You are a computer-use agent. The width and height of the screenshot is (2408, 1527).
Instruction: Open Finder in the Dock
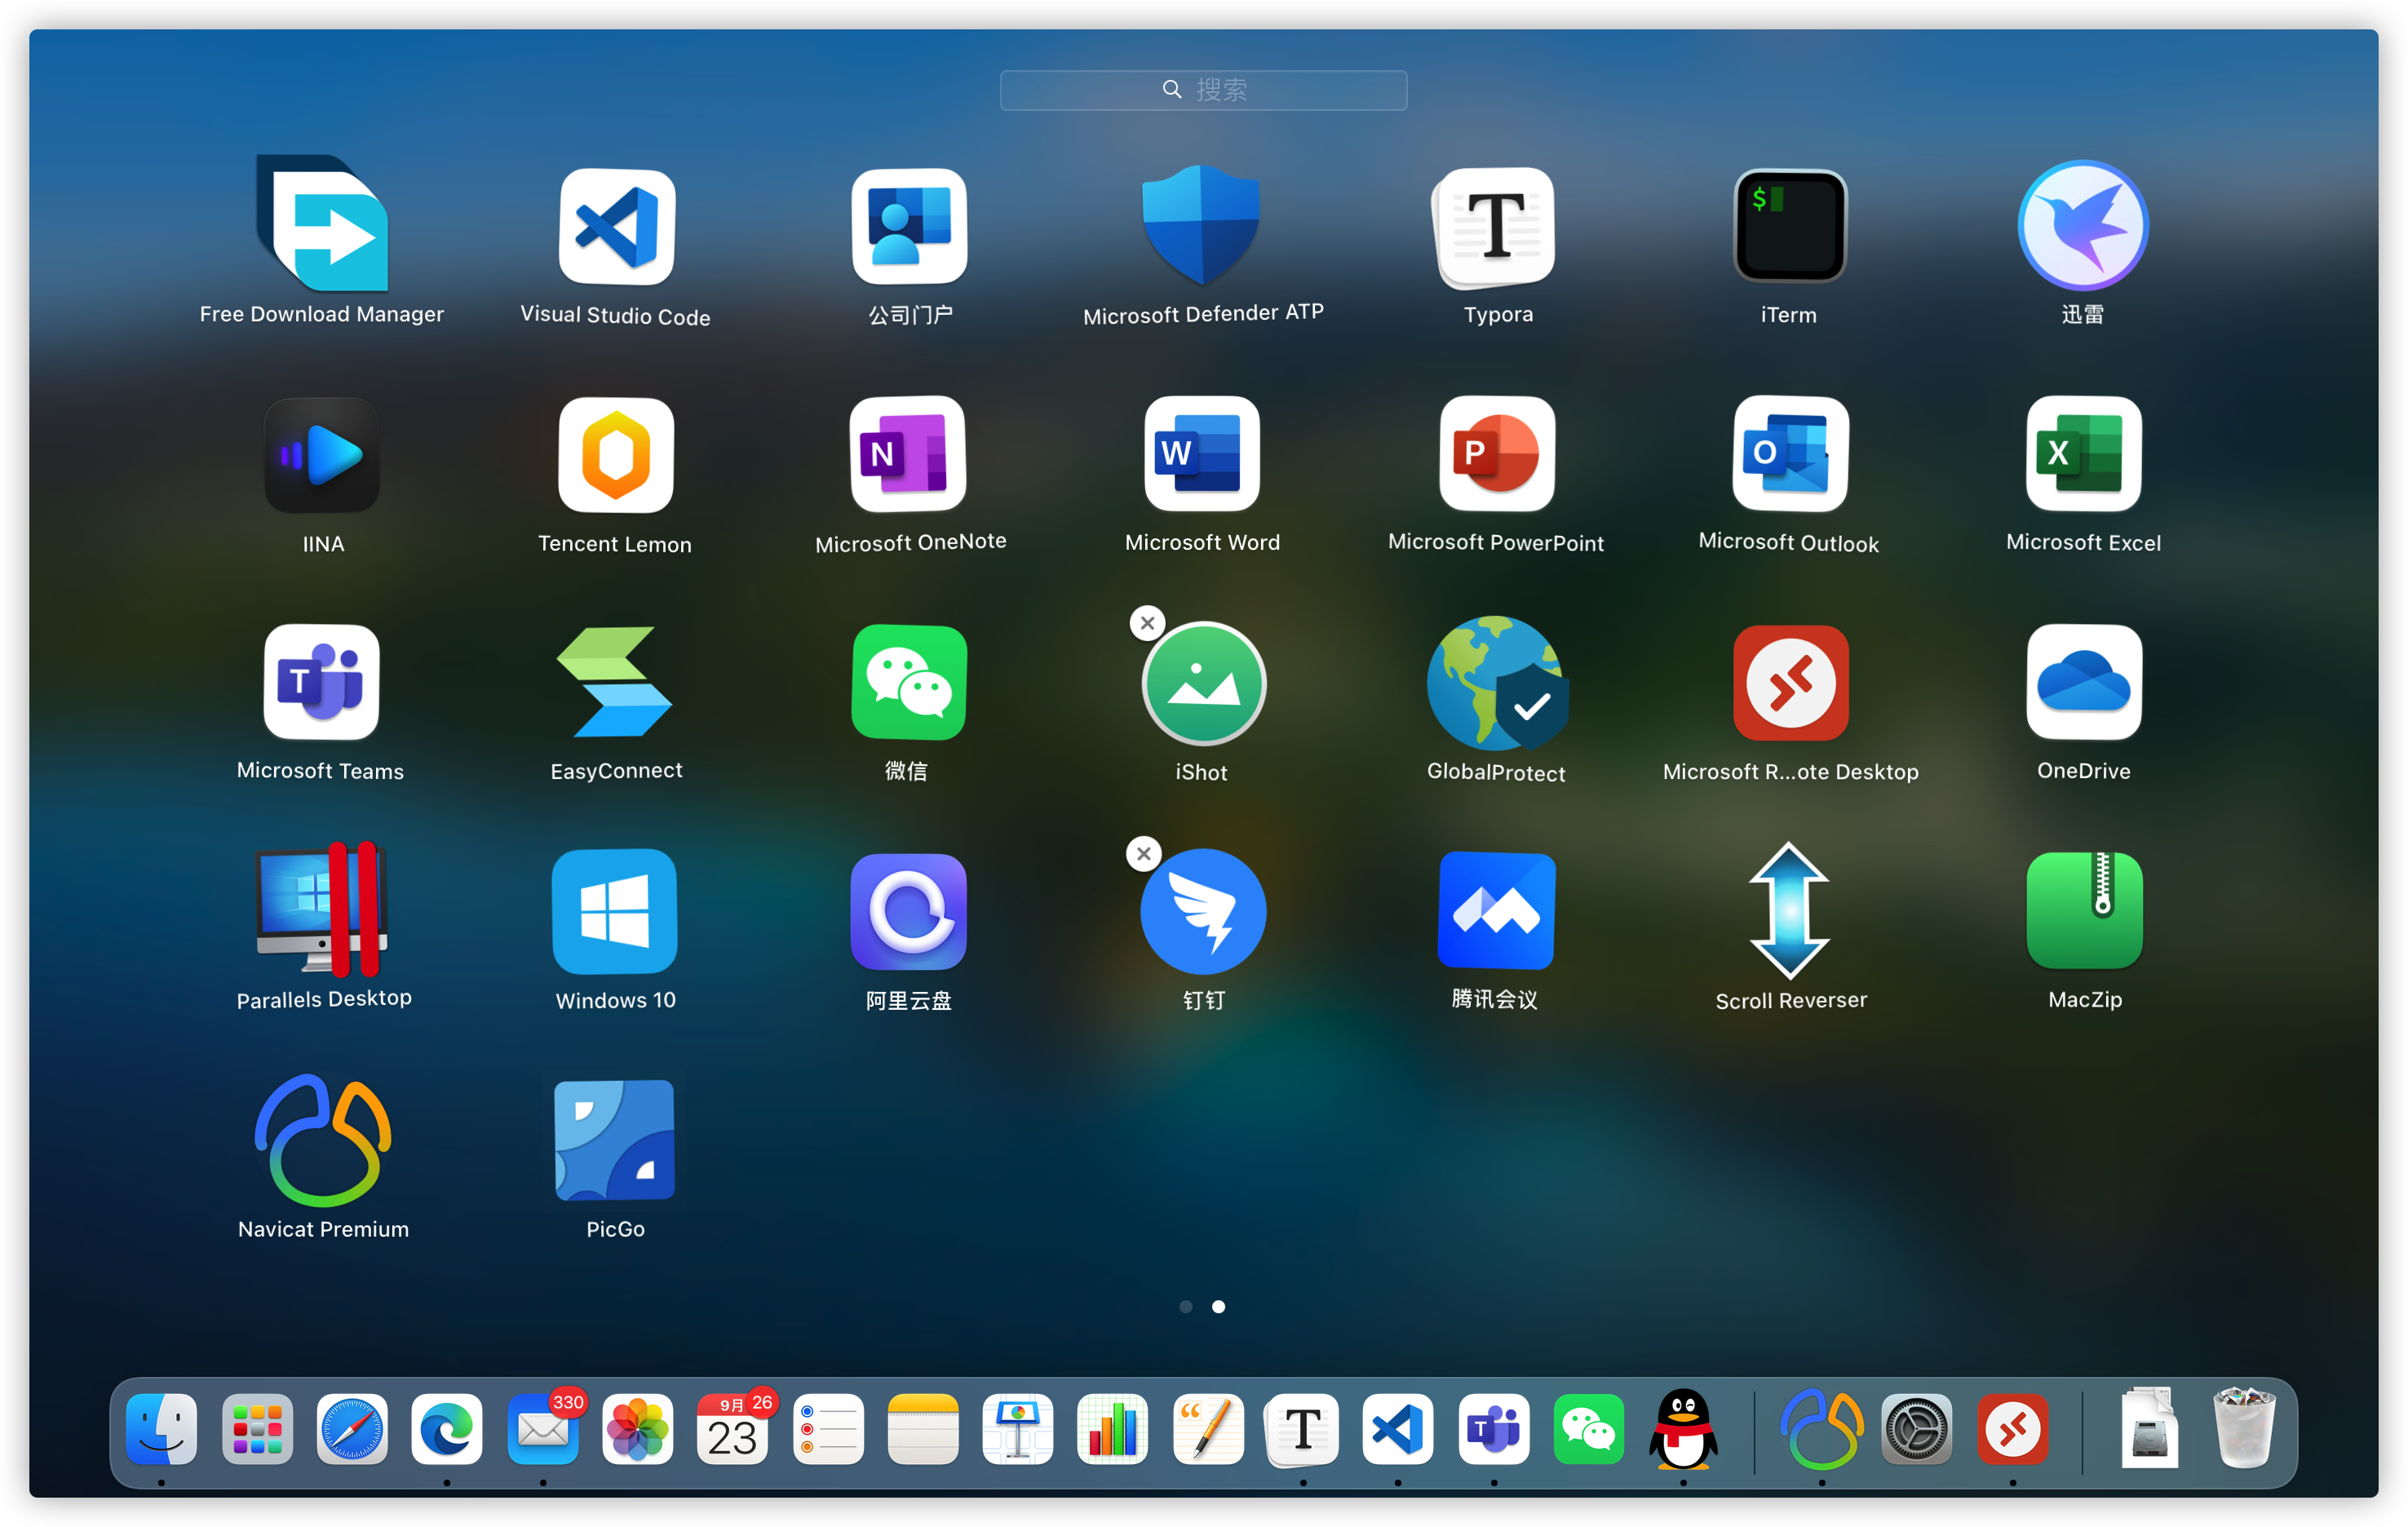[161, 1429]
